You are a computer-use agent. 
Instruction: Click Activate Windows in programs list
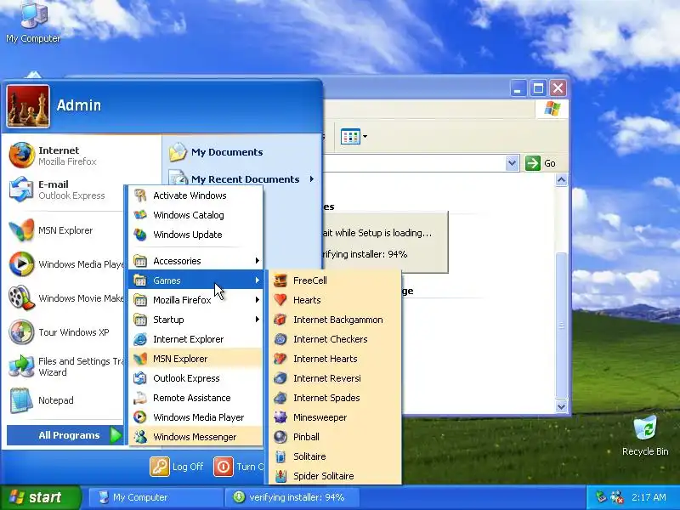pyautogui.click(x=195, y=195)
